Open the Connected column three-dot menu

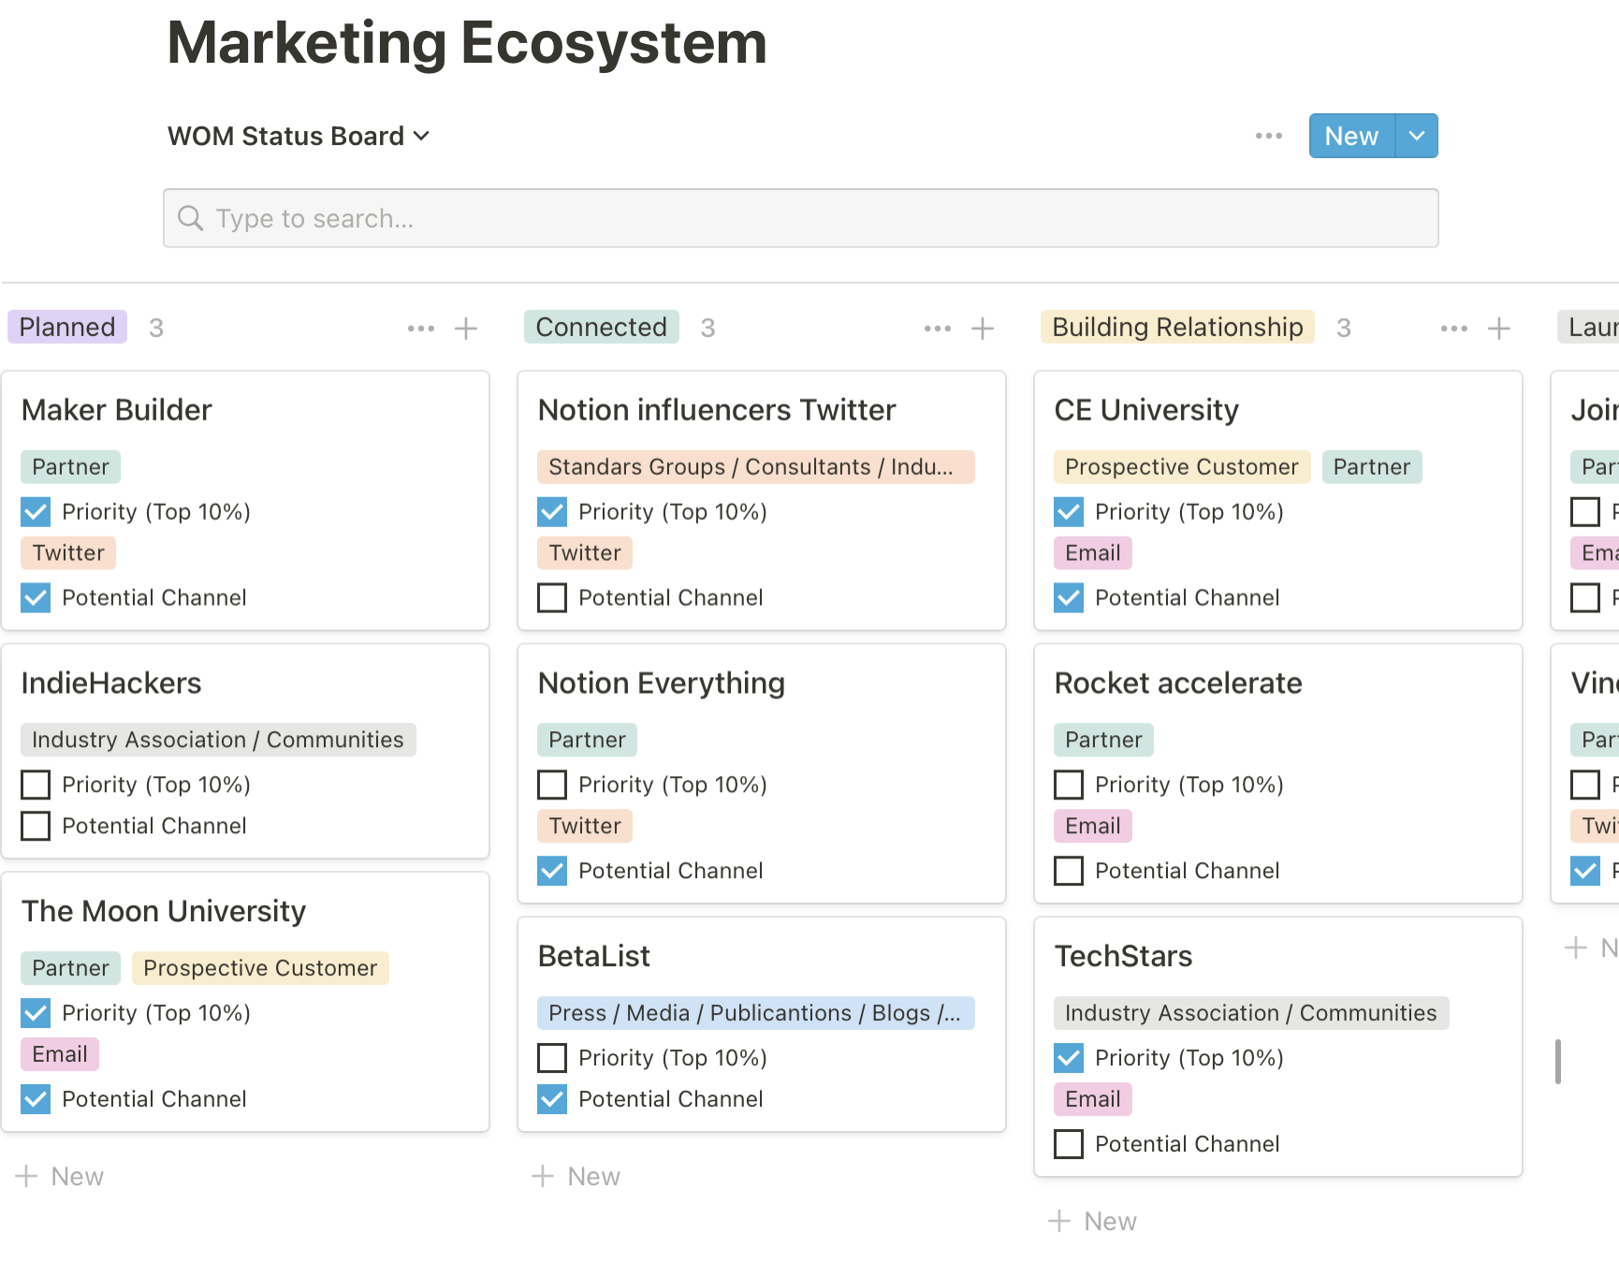tap(938, 328)
